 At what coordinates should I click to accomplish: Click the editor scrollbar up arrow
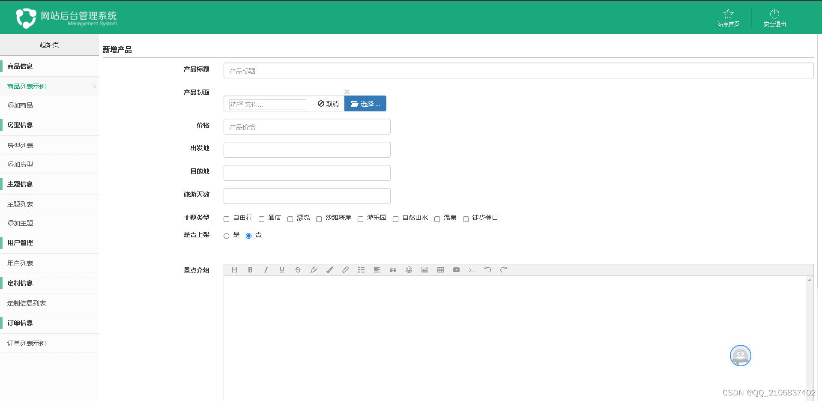[x=810, y=280]
